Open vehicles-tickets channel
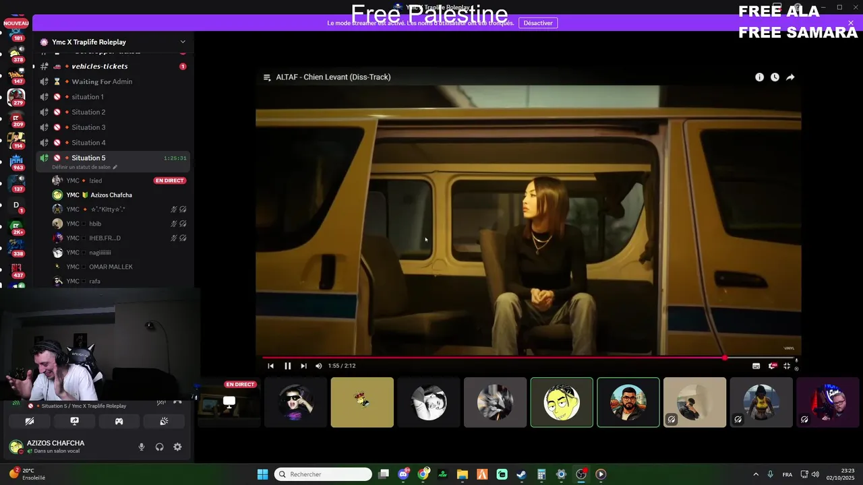Screen dimensions: 863x485 [x=113, y=66]
